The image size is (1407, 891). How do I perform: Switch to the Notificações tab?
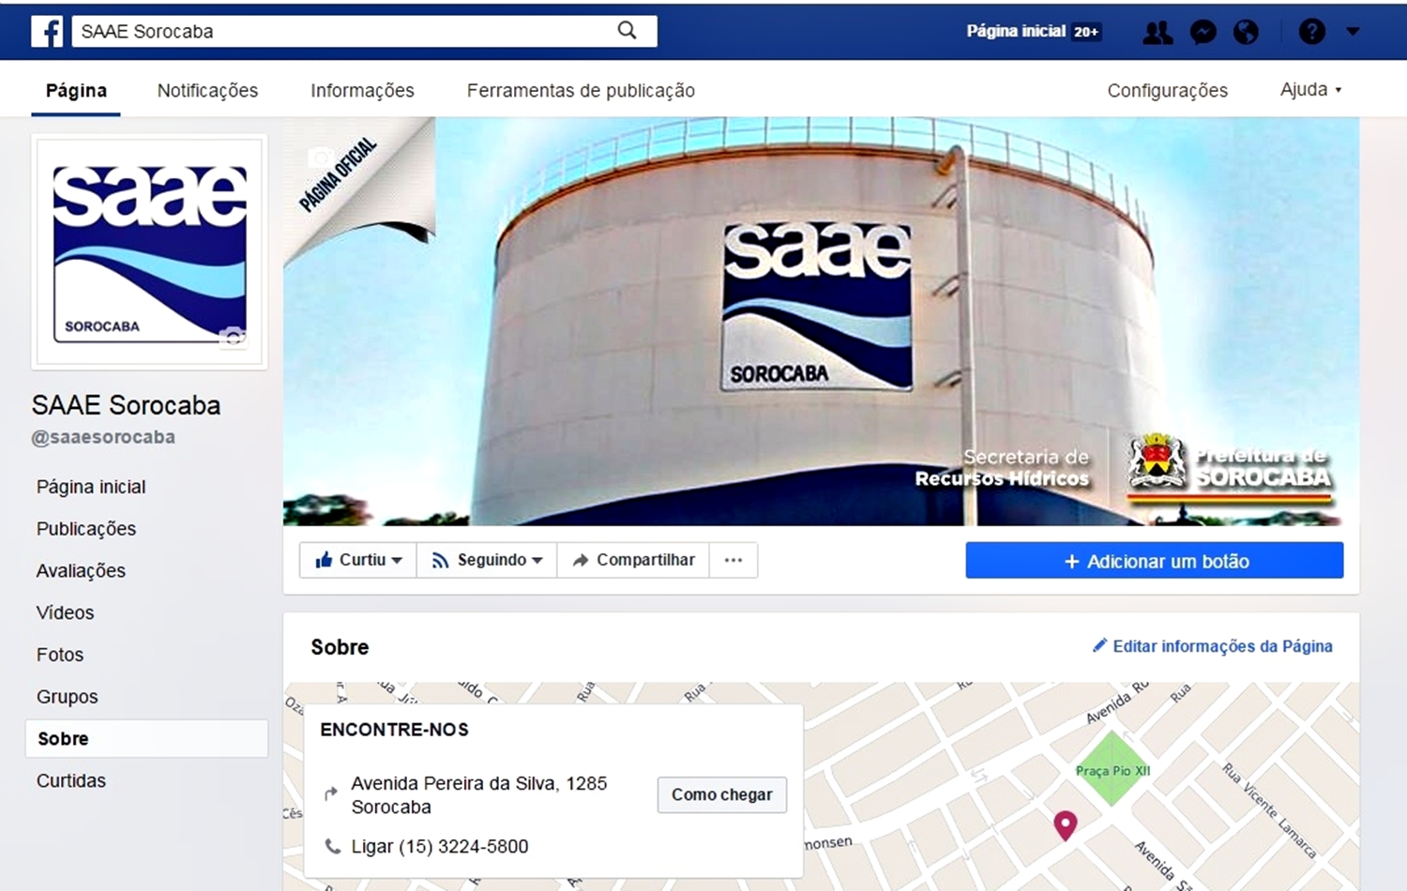(x=207, y=90)
